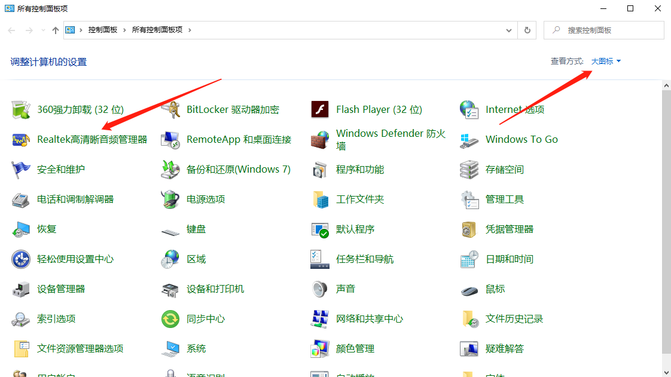The width and height of the screenshot is (671, 377).
Task: Focus the 搜索控制面板 search box
Action: pos(604,30)
